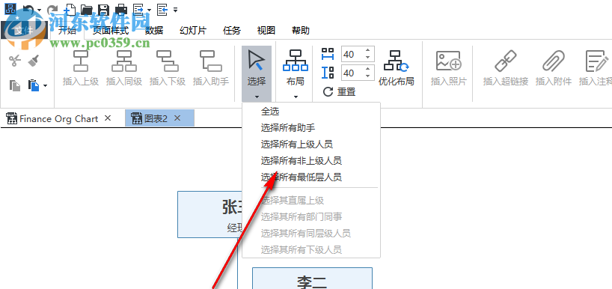This screenshot has width=612, height=289.
Task: Increase vertical spacing value stepper up
Action: tap(367, 69)
